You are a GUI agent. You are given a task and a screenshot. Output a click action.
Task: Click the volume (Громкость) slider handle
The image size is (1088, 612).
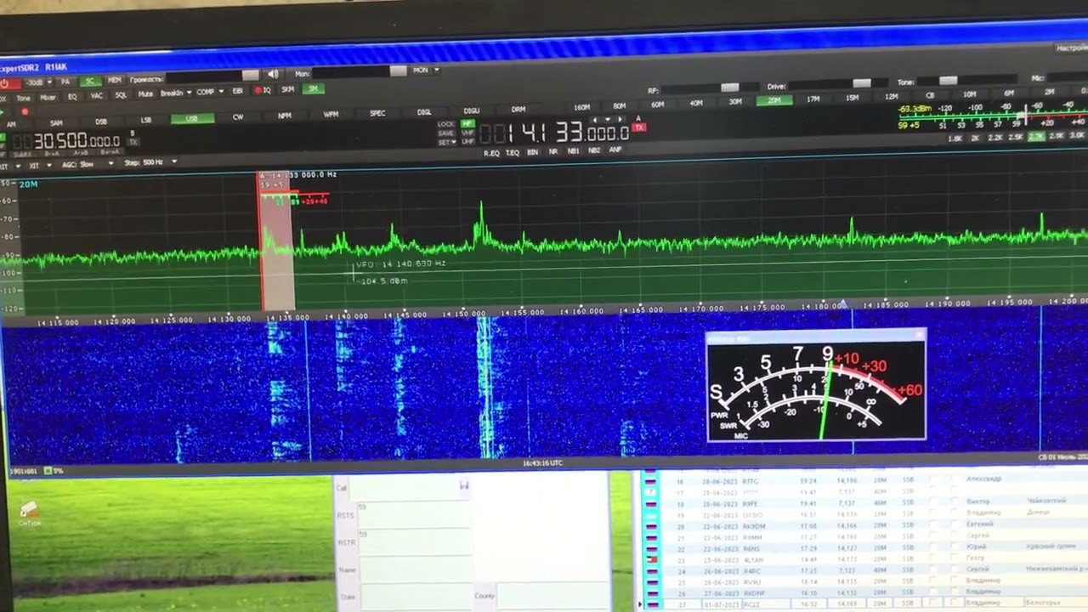(251, 76)
